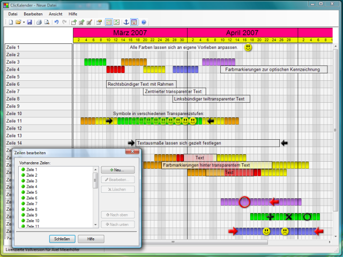
Task: Click the calendar delete red X icon
Action: (x=134, y=22)
